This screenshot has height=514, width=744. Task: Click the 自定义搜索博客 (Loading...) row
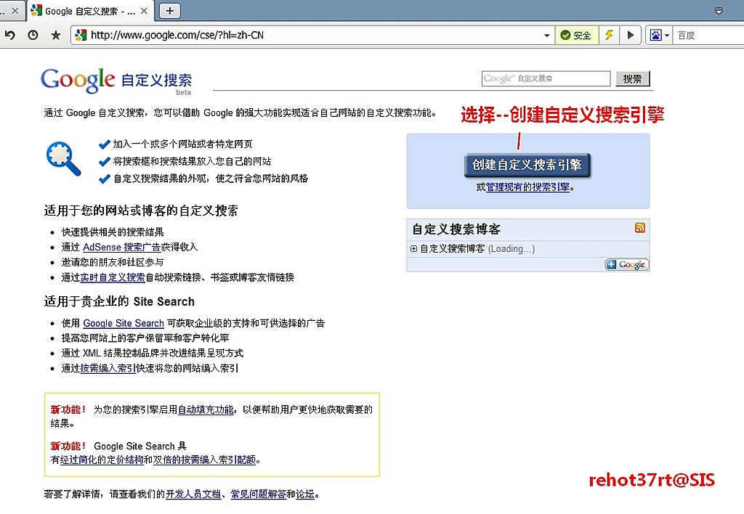[x=528, y=249]
